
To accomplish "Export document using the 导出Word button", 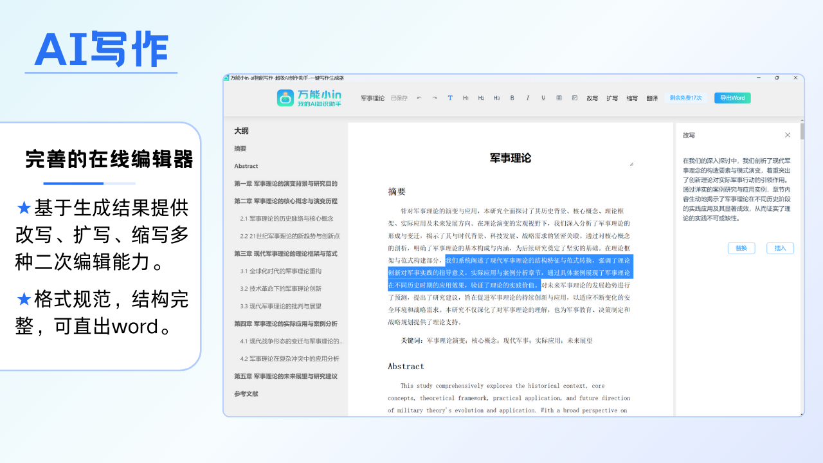I will [732, 98].
